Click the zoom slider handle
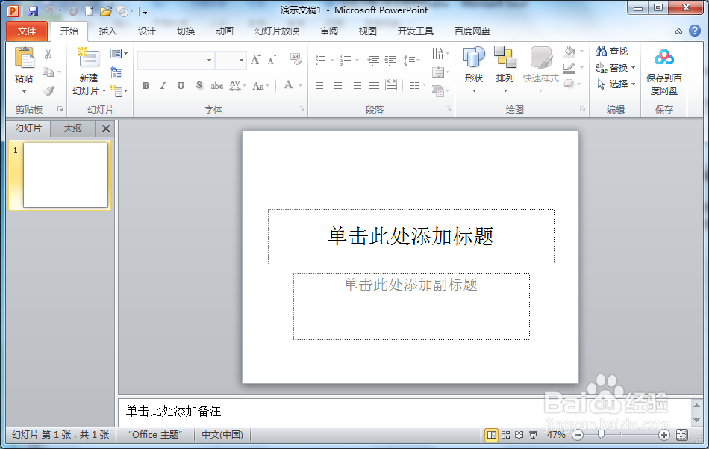709x449 pixels. [601, 435]
